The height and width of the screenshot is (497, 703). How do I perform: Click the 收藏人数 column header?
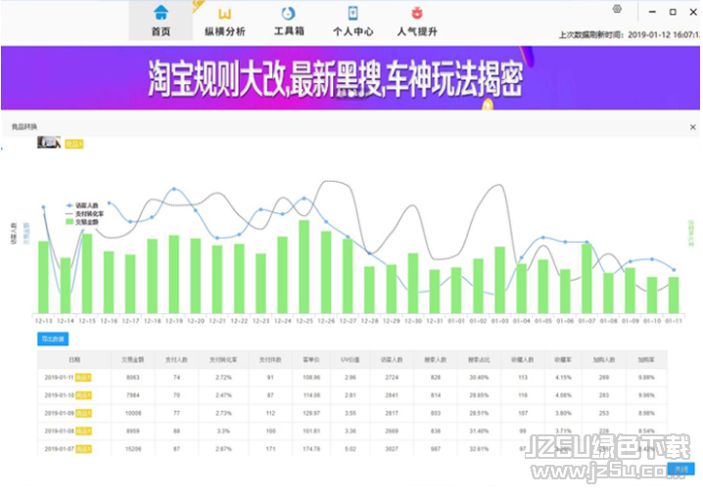pyautogui.click(x=523, y=360)
